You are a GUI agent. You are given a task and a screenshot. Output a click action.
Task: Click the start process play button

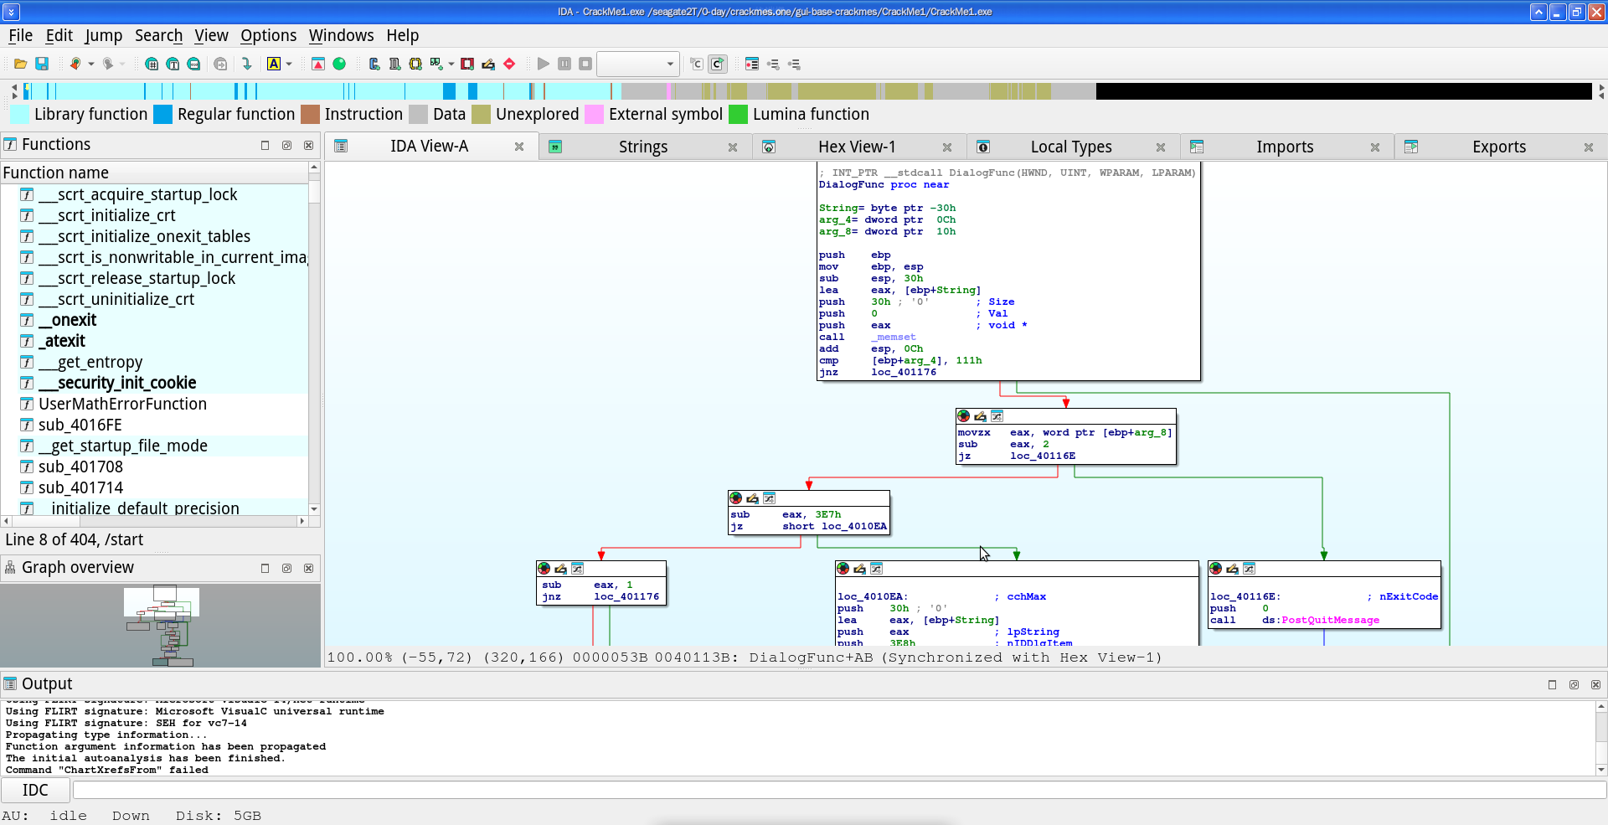(544, 64)
